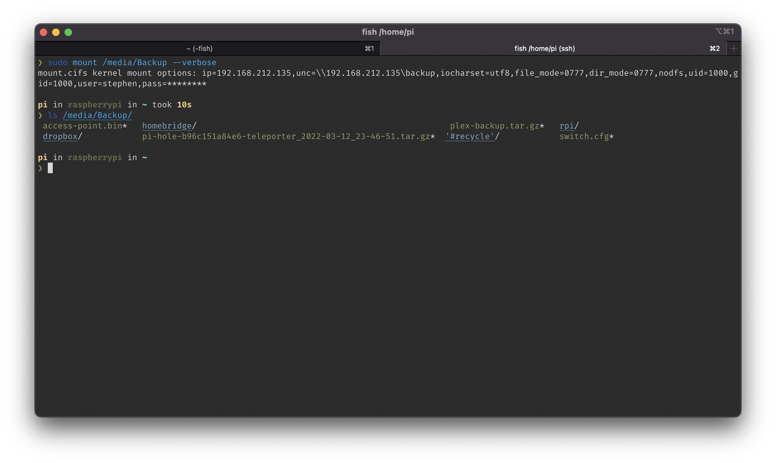Click the ⌘1 shortcut badge on first tab
776x463 pixels.
[x=369, y=48]
